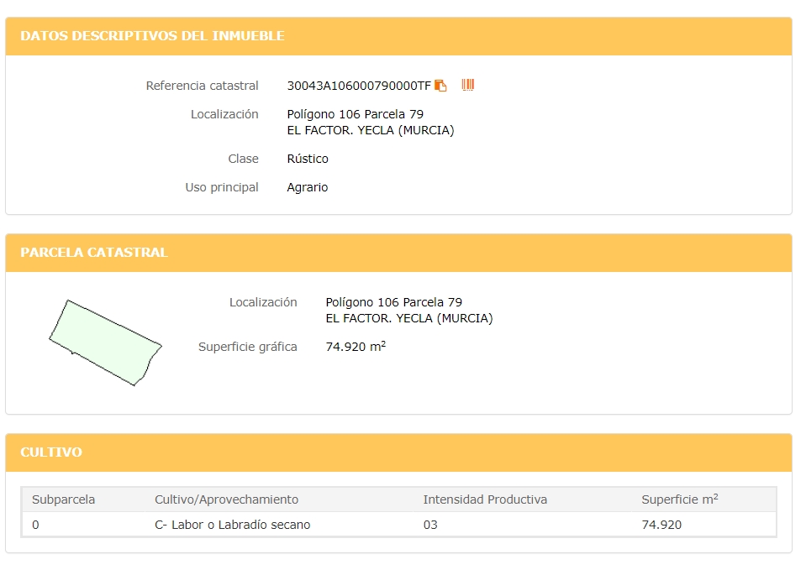Click the Intensidad Productiva column header
This screenshot has width=806, height=570.
(485, 499)
